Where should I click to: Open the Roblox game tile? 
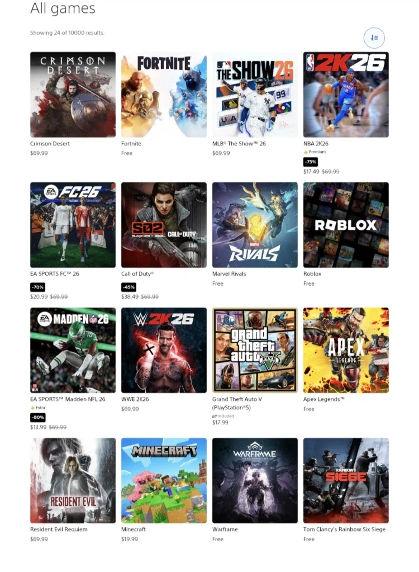(346, 225)
